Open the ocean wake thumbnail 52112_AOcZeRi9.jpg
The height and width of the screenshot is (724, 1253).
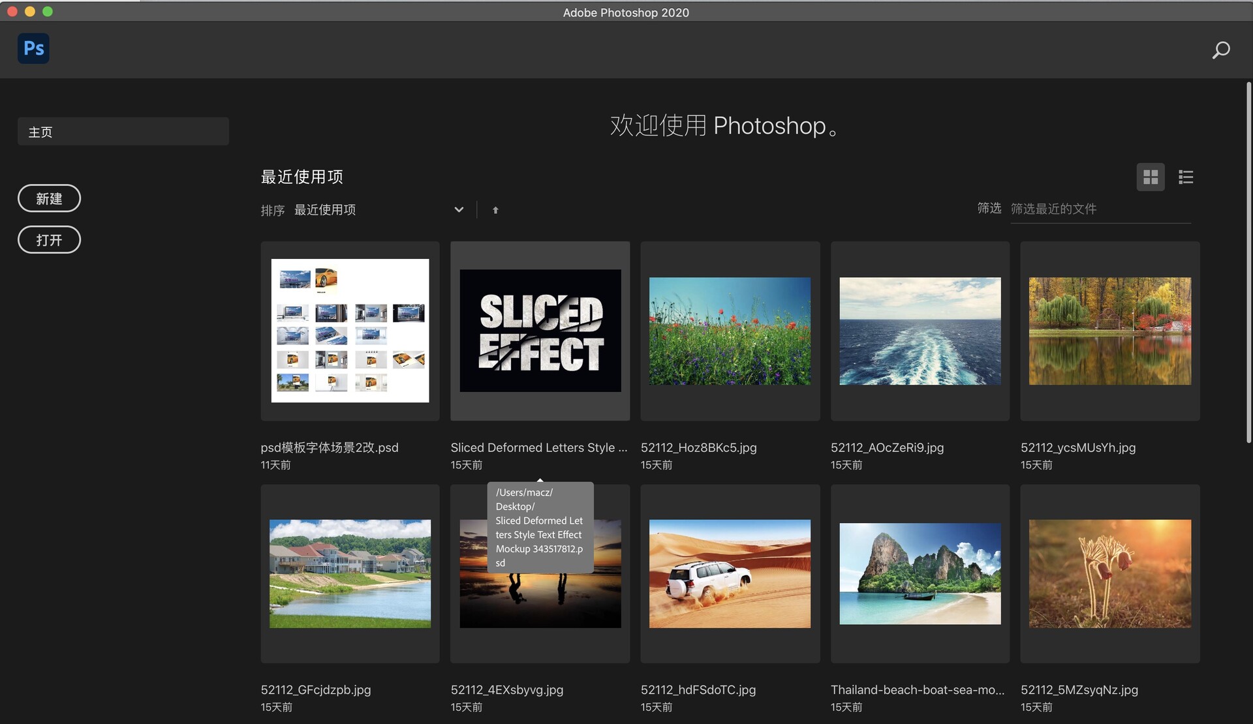pyautogui.click(x=920, y=331)
